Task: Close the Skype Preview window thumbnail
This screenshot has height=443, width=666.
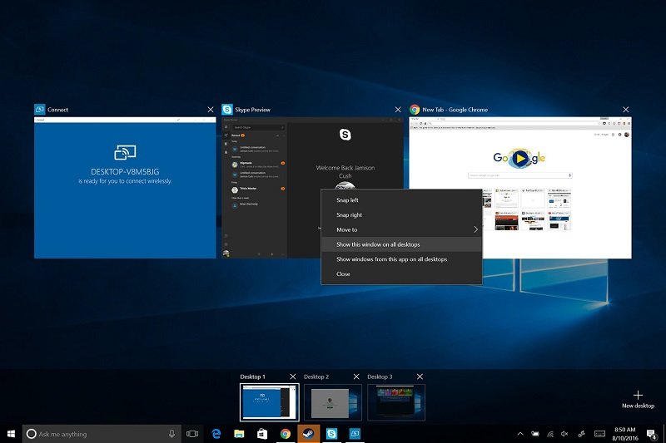Action: (x=398, y=110)
